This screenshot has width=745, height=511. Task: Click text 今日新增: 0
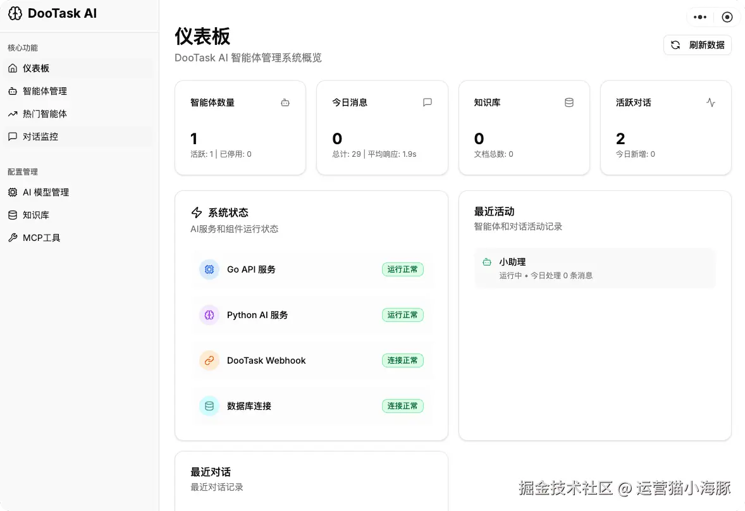[635, 154]
